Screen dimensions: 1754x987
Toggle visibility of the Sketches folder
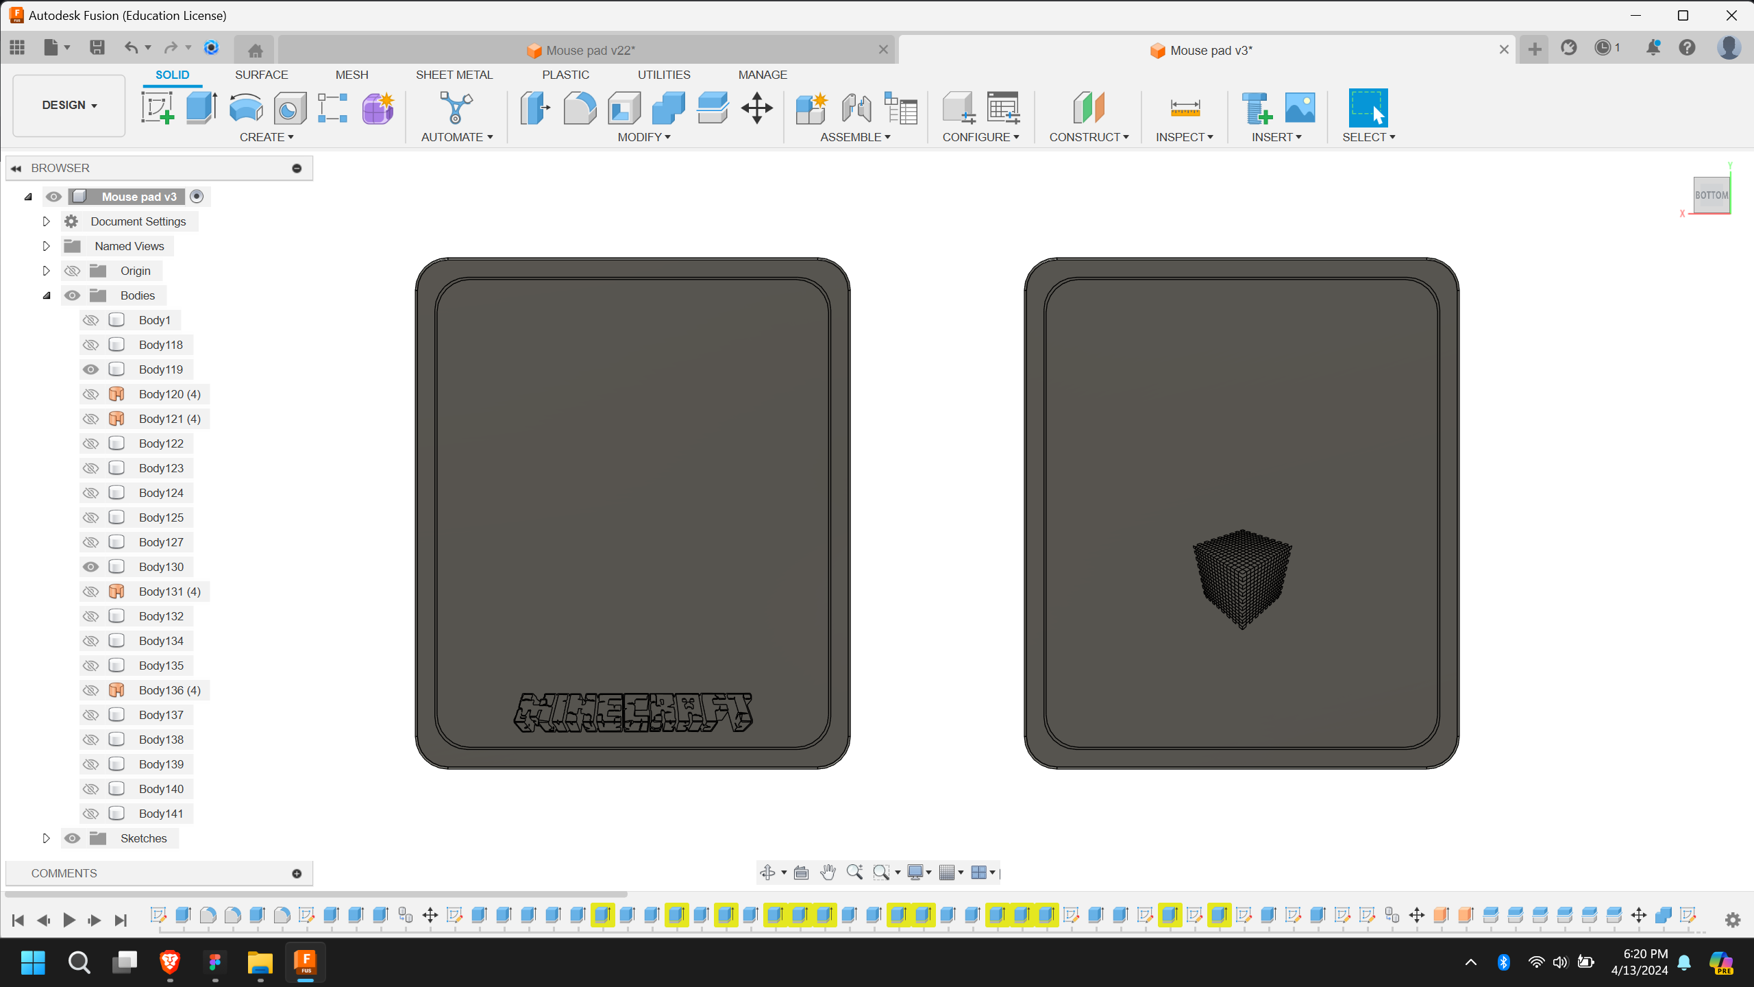[72, 838]
